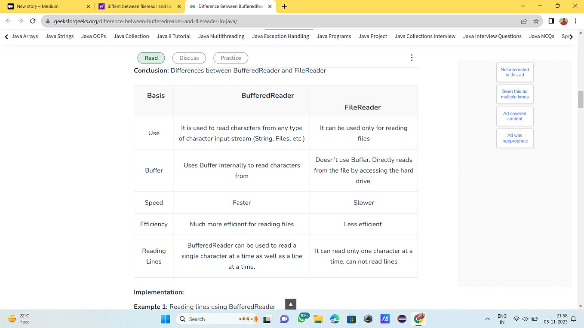Open the Chrome three-dot menu

pos(576,21)
